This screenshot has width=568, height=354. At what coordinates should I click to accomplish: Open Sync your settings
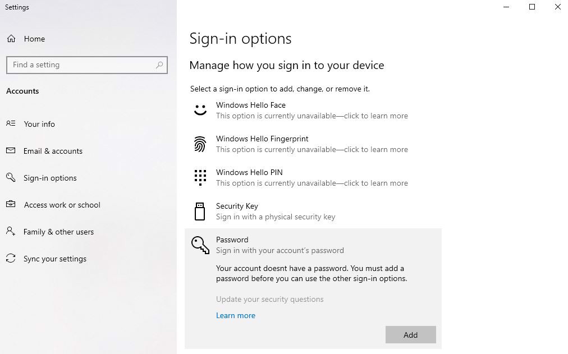point(54,259)
